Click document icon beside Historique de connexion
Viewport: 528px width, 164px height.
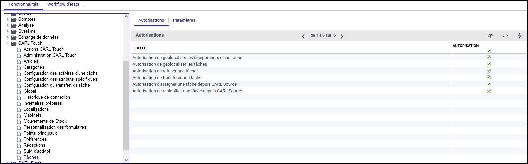pos(19,97)
